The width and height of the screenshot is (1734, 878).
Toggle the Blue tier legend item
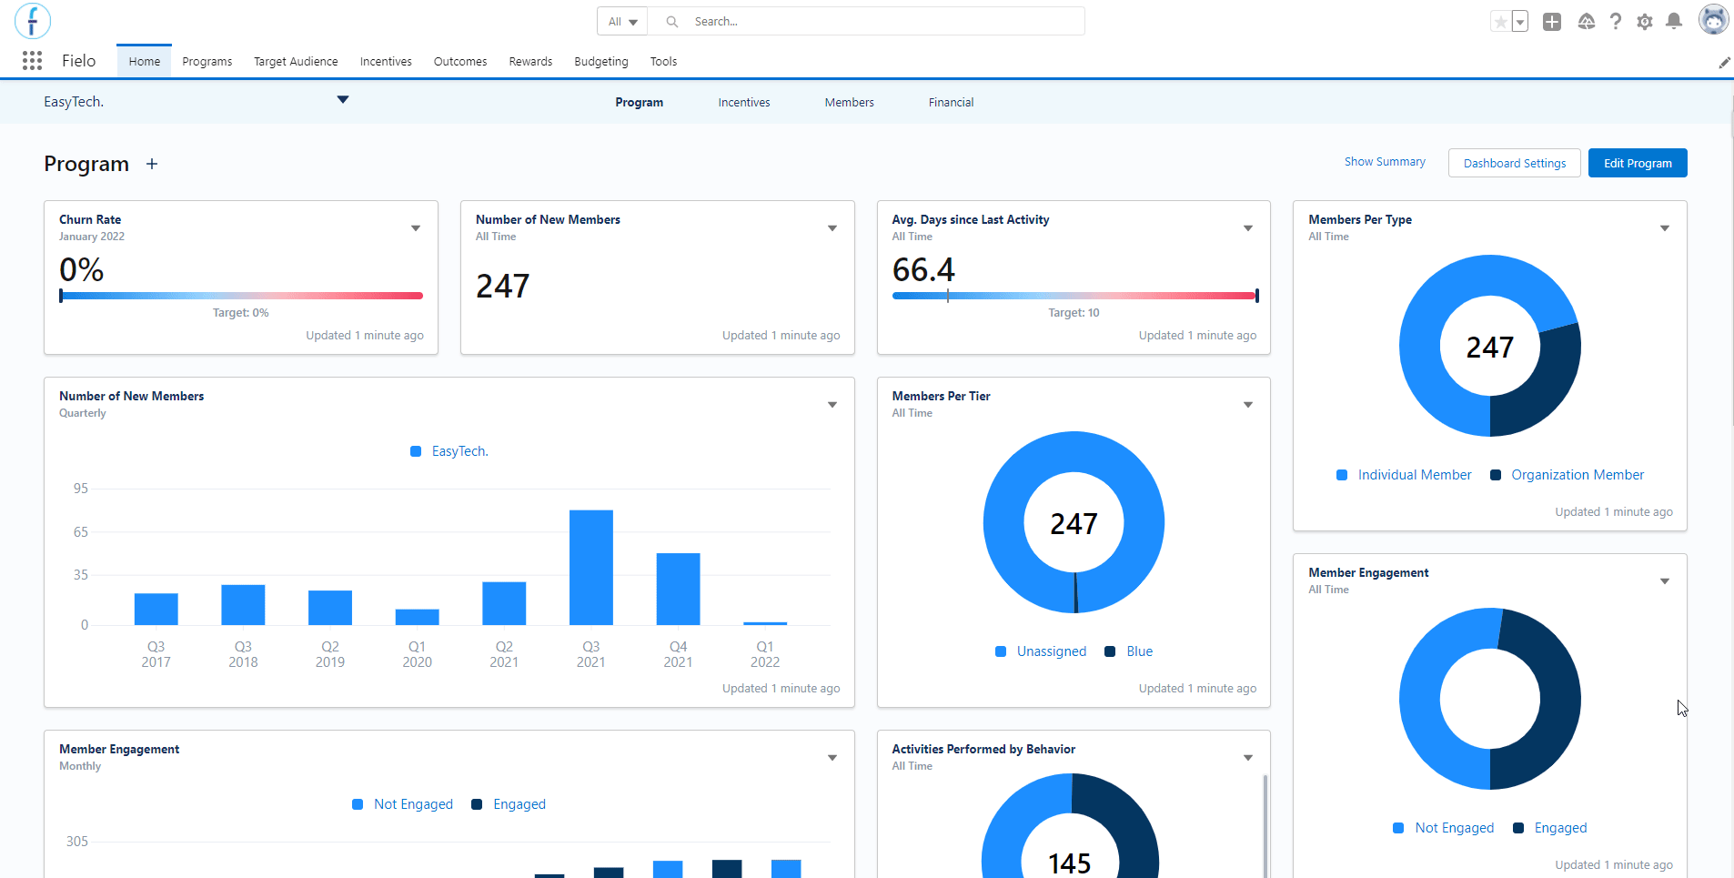[x=1129, y=651]
